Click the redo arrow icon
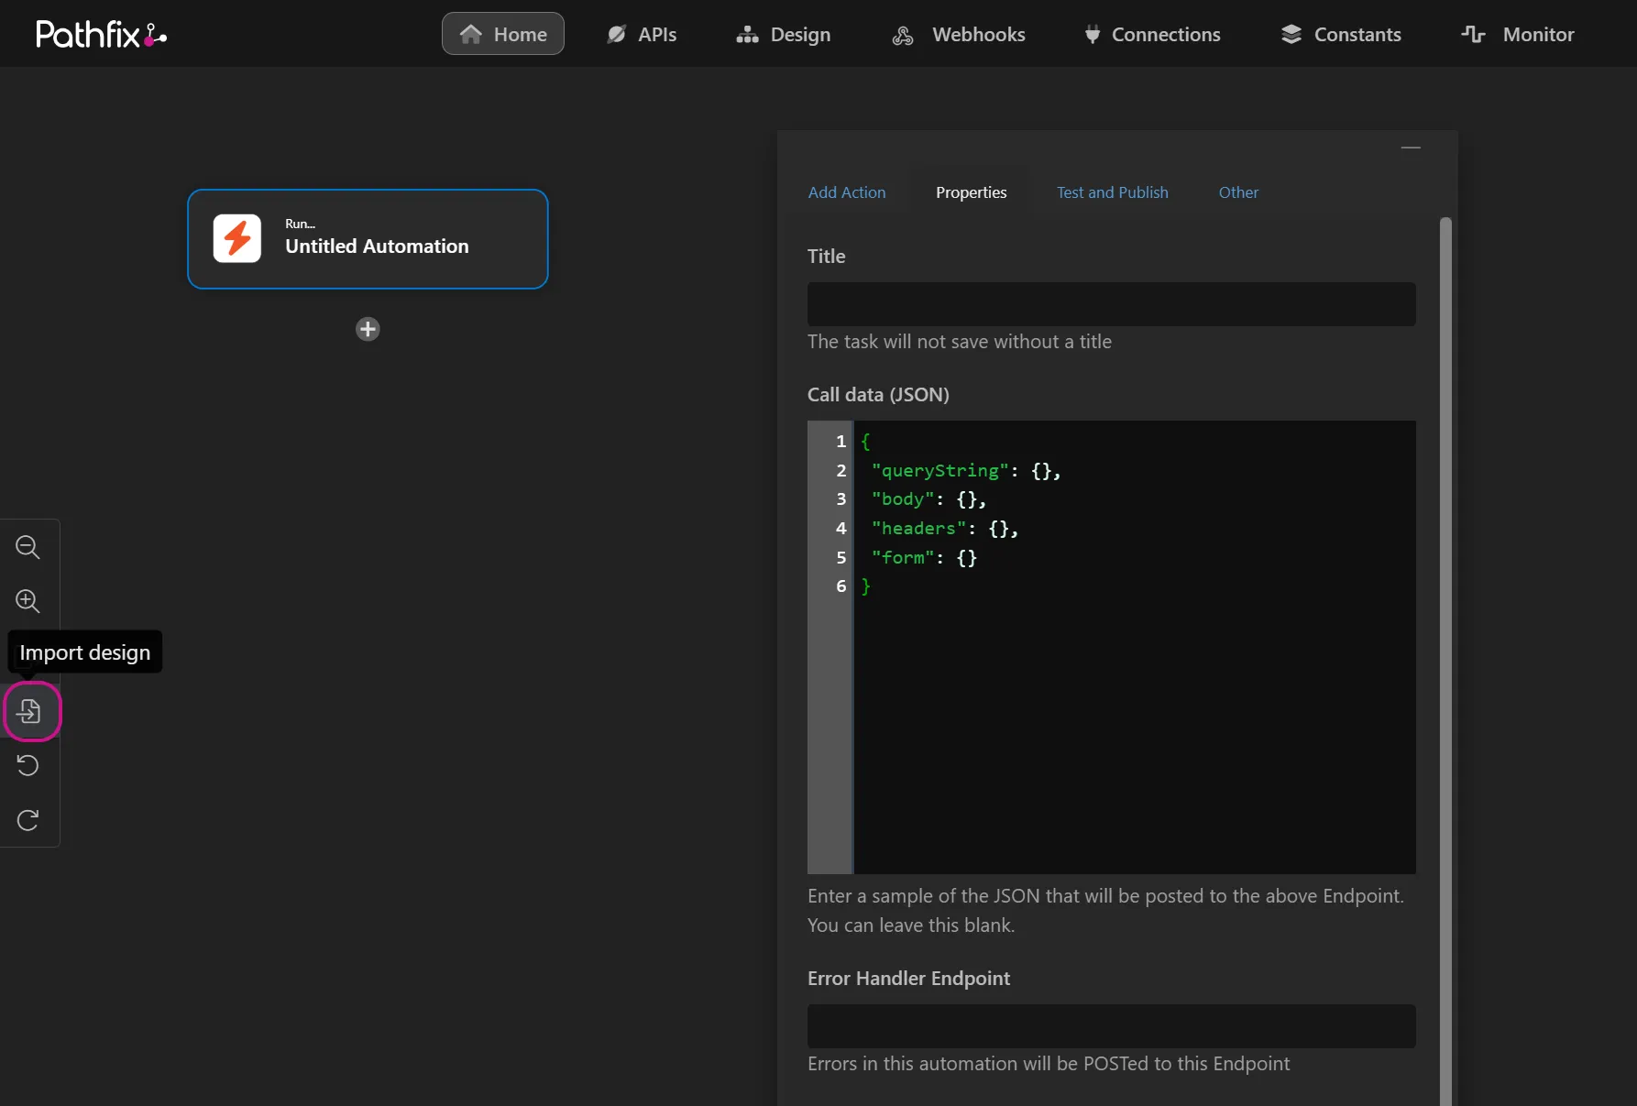1637x1106 pixels. (28, 819)
